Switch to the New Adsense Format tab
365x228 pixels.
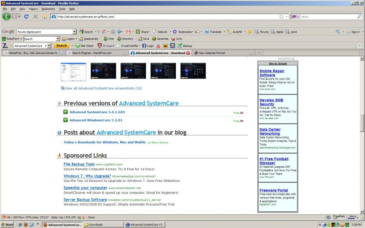click(x=224, y=53)
